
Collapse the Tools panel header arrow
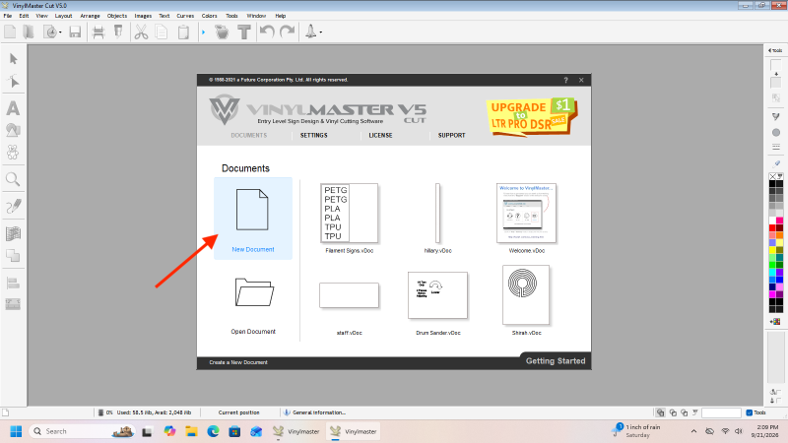point(770,50)
